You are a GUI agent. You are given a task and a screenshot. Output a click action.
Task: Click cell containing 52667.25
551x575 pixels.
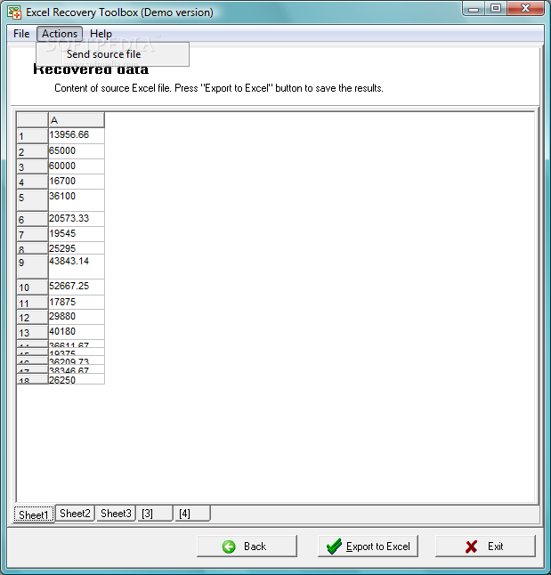[77, 287]
